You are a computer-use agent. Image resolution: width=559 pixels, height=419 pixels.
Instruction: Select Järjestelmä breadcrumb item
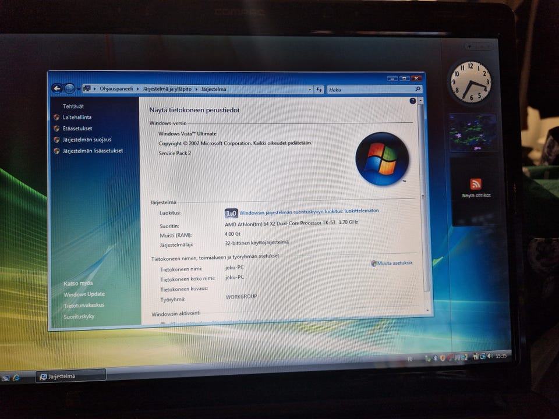pos(214,89)
